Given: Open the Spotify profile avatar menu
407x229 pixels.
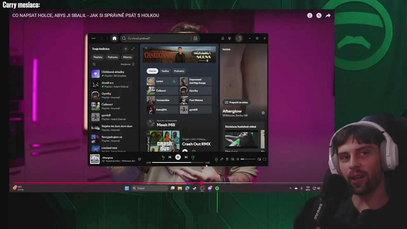Looking at the screenshot, I should pyautogui.click(x=239, y=38).
